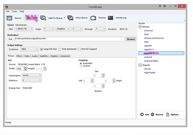Click the Add preset label

pos(147,115)
